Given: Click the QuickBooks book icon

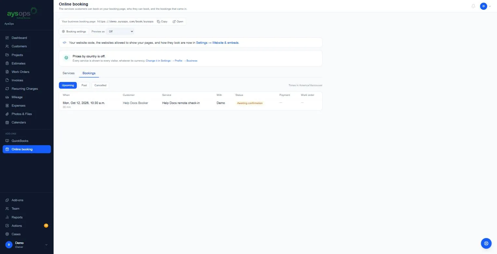Looking at the screenshot, I should (x=7, y=141).
